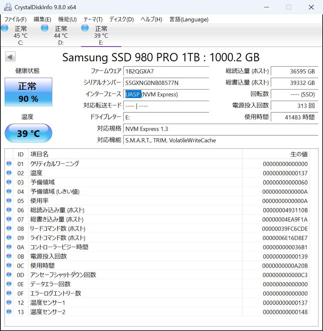The height and width of the screenshot is (331, 323).
Task: Click the 生の値 column header
Action: coord(276,154)
